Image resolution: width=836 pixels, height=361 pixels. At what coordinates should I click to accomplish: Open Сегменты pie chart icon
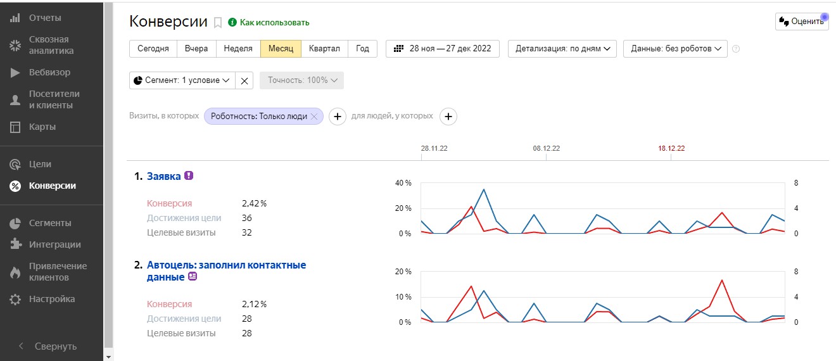tap(15, 223)
